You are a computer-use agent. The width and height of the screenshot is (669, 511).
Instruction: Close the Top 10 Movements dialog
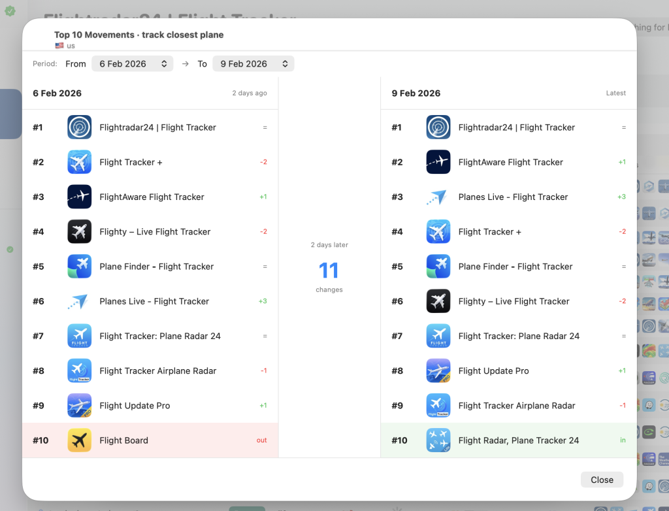602,480
